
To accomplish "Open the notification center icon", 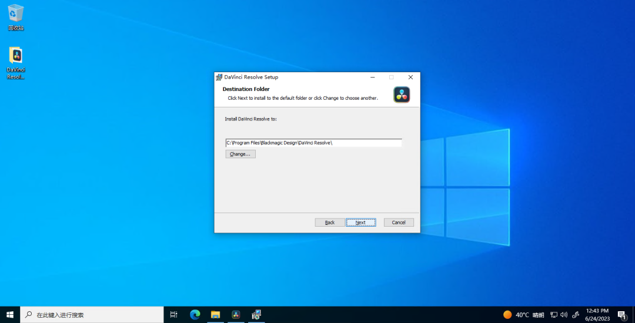I will 621,315.
